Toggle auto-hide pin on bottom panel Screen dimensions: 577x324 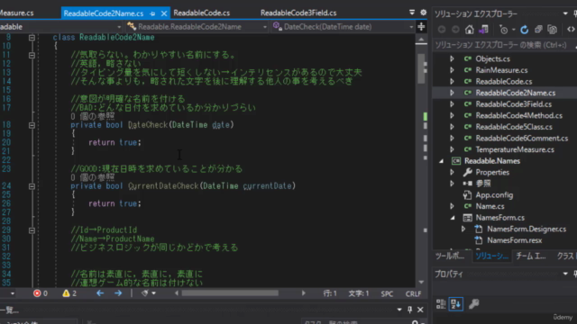(x=409, y=310)
